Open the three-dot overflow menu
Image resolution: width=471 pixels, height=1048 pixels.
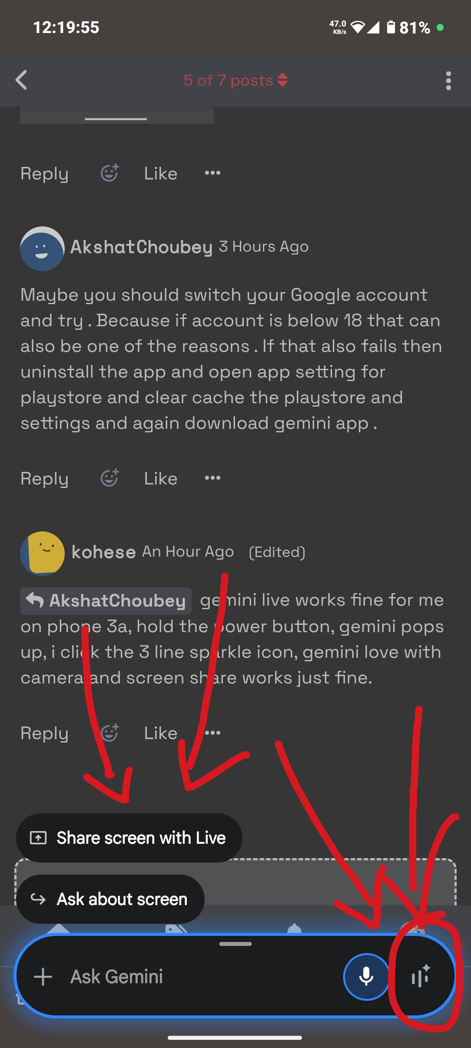(448, 81)
